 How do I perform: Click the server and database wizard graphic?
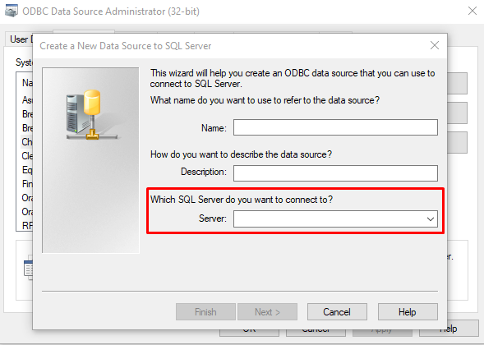tap(92, 115)
